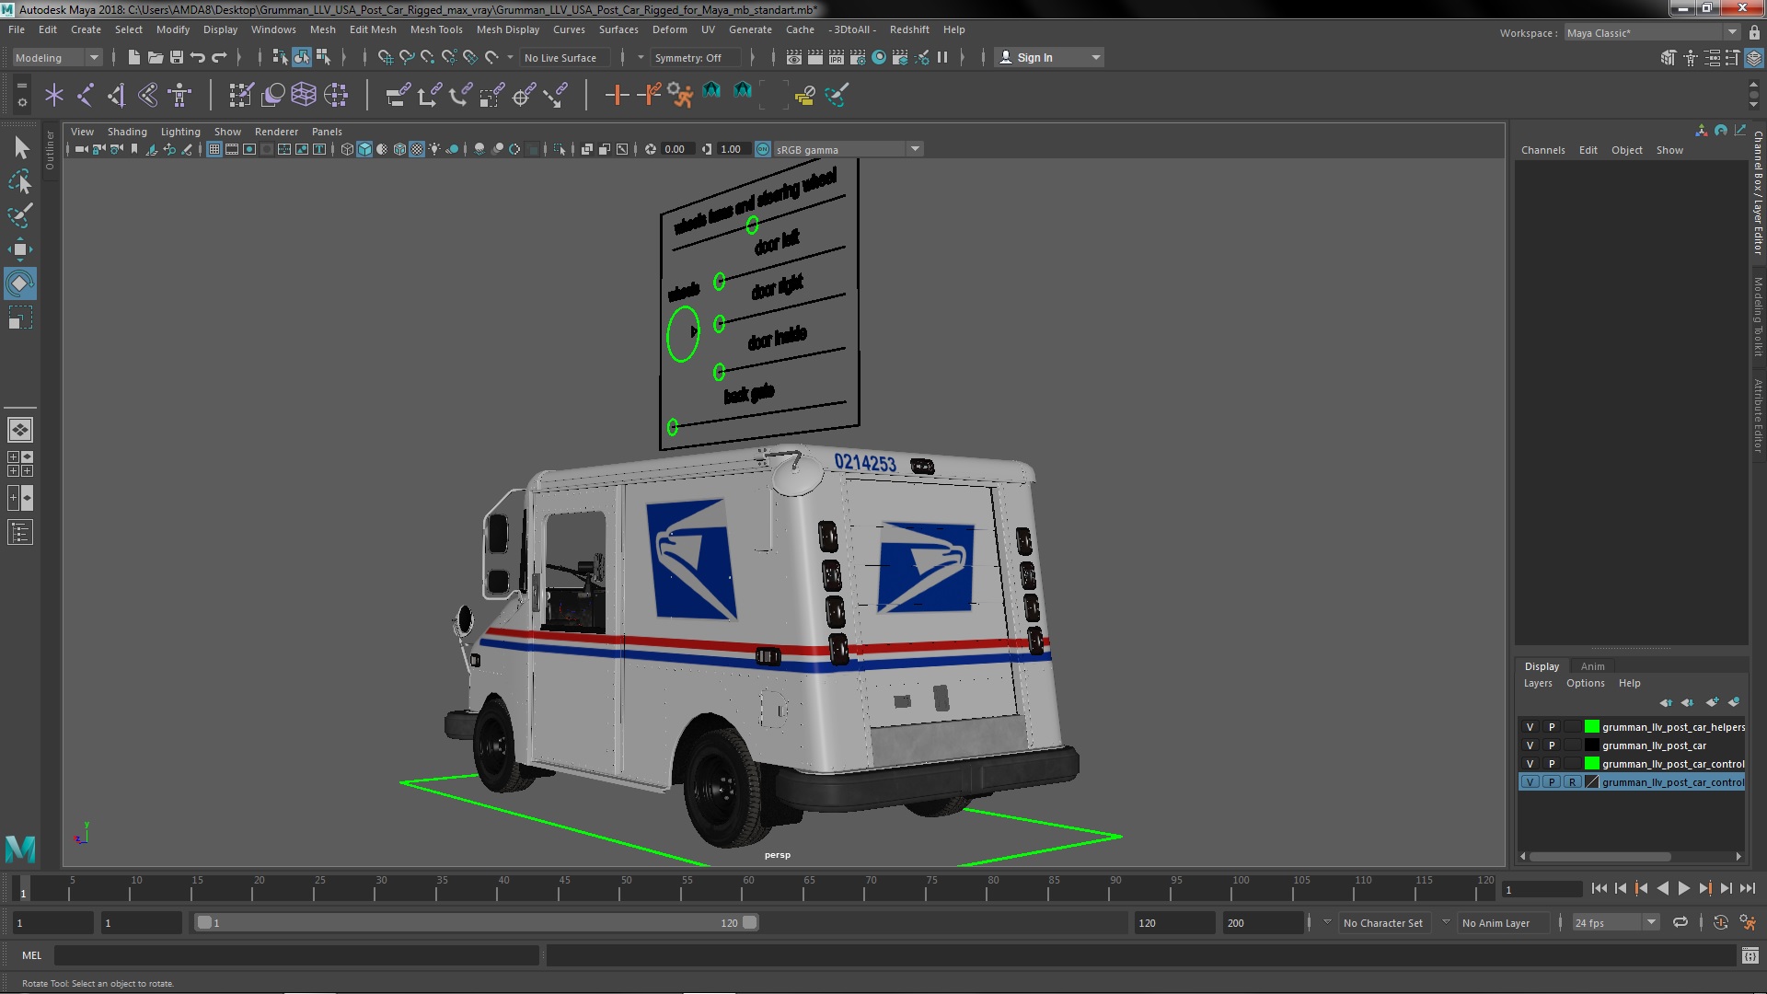Click green color swatch of grumman_llv_post_car_helpers layer

(1591, 727)
